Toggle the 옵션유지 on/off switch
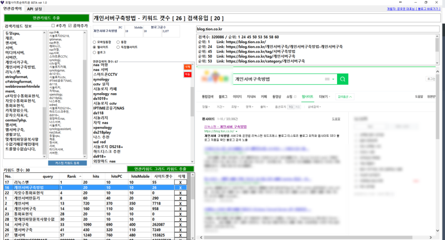The width and height of the screenshot is (445, 240). [x=294, y=107]
